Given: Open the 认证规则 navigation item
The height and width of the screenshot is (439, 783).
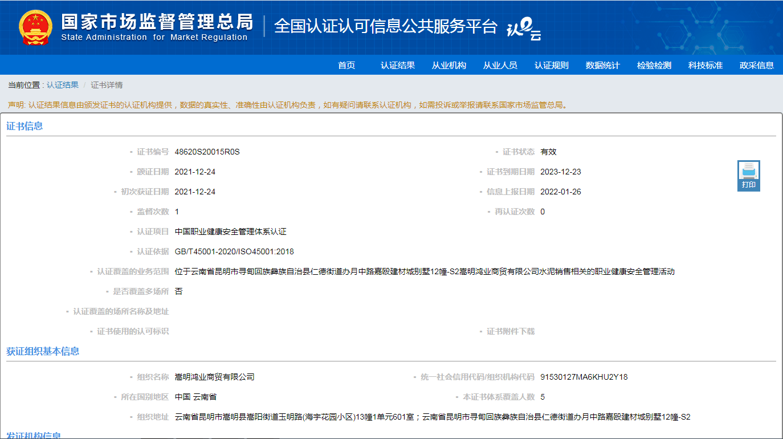Looking at the screenshot, I should (x=552, y=66).
